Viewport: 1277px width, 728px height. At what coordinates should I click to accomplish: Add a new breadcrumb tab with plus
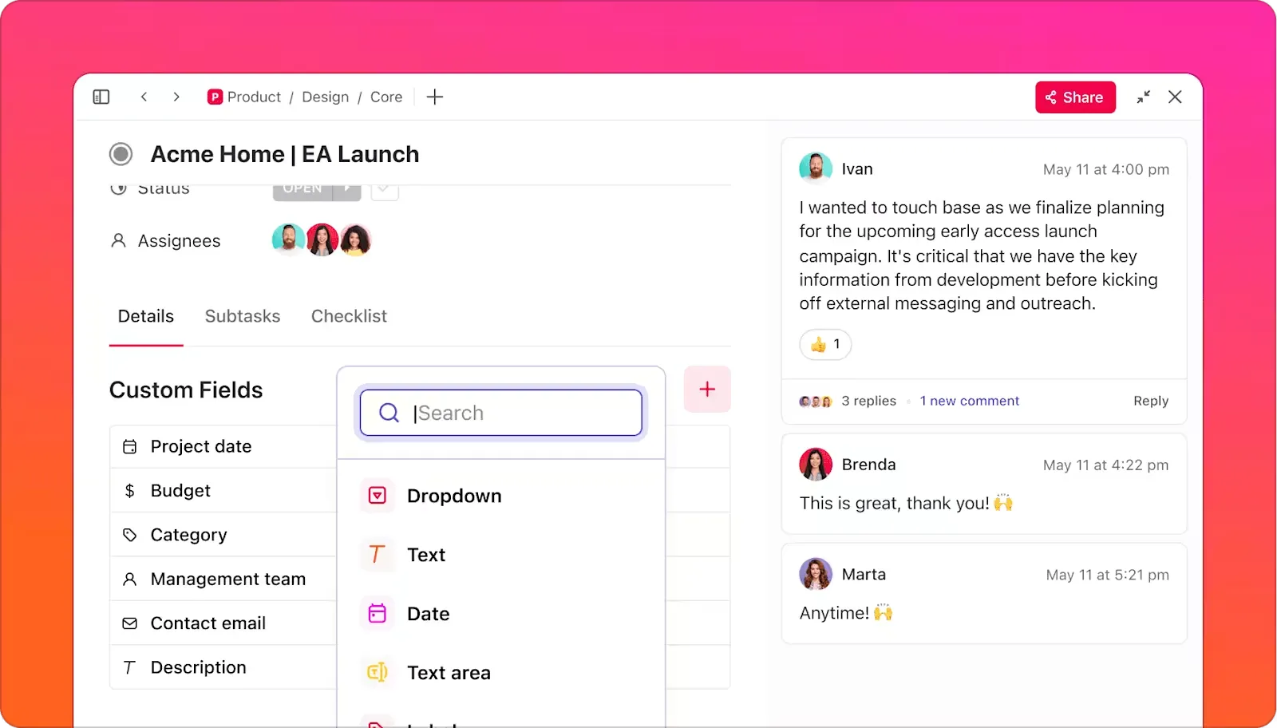435,97
